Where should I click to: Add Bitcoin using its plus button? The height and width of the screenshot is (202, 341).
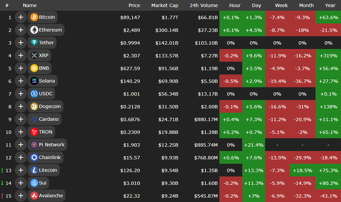coord(21,17)
